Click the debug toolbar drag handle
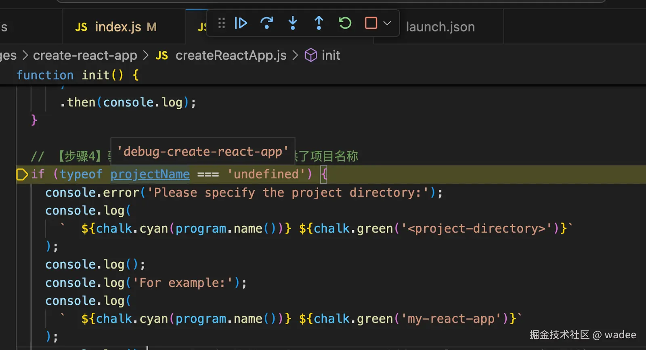Viewport: 646px width, 350px height. (221, 23)
